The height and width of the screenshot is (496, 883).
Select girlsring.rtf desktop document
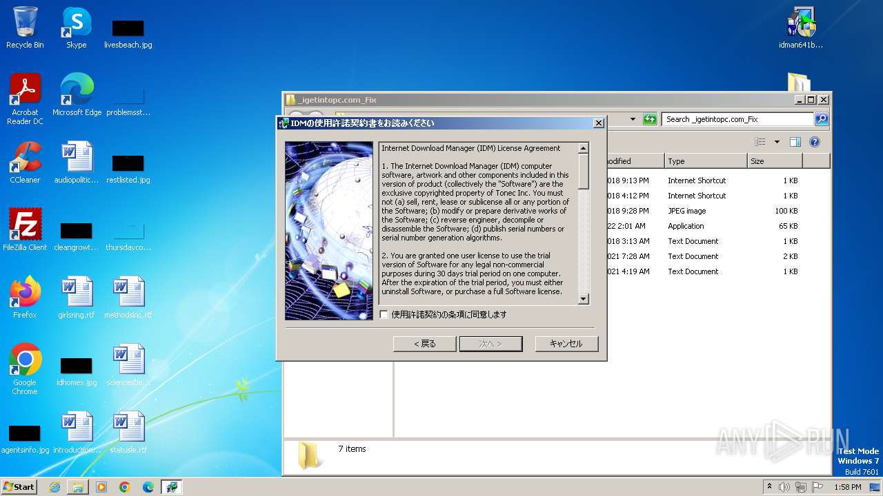77,298
